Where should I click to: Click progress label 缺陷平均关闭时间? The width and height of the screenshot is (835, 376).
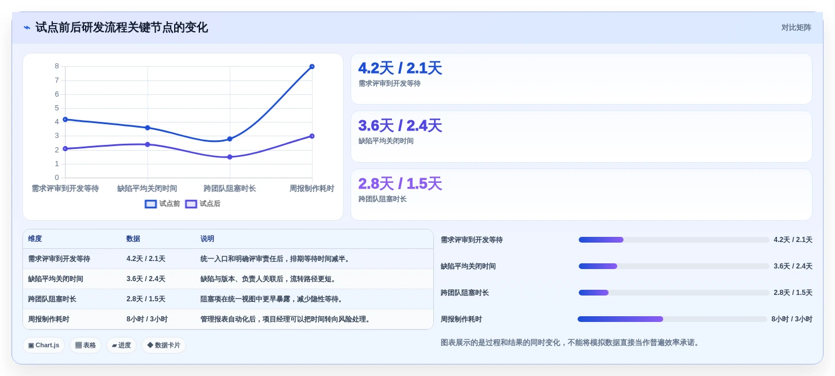(468, 267)
